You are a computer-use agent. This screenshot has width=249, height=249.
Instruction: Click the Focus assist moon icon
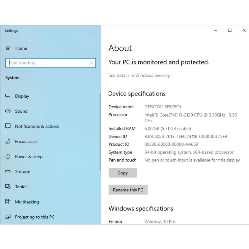point(8,141)
